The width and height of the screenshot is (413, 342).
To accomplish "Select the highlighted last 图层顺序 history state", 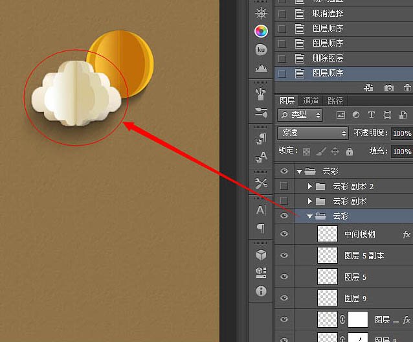I will click(x=344, y=73).
